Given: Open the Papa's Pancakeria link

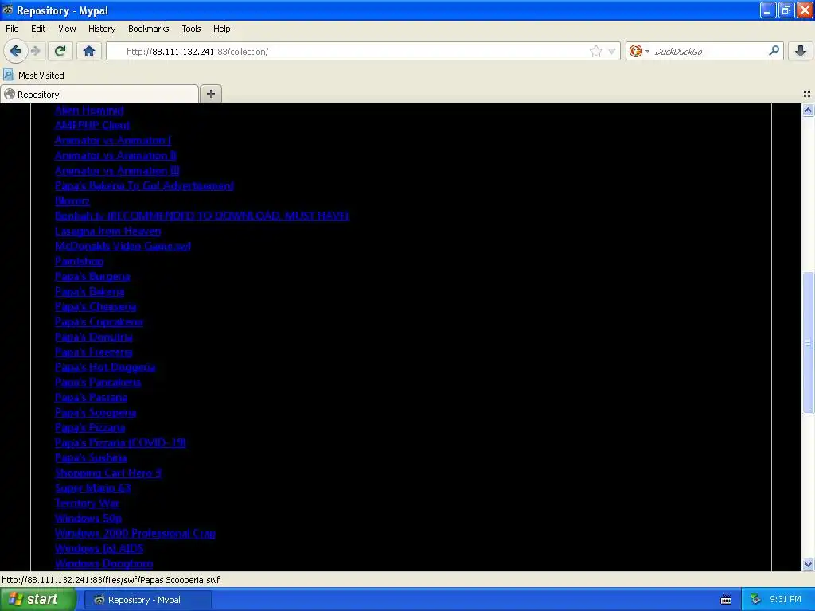Looking at the screenshot, I should tap(98, 382).
